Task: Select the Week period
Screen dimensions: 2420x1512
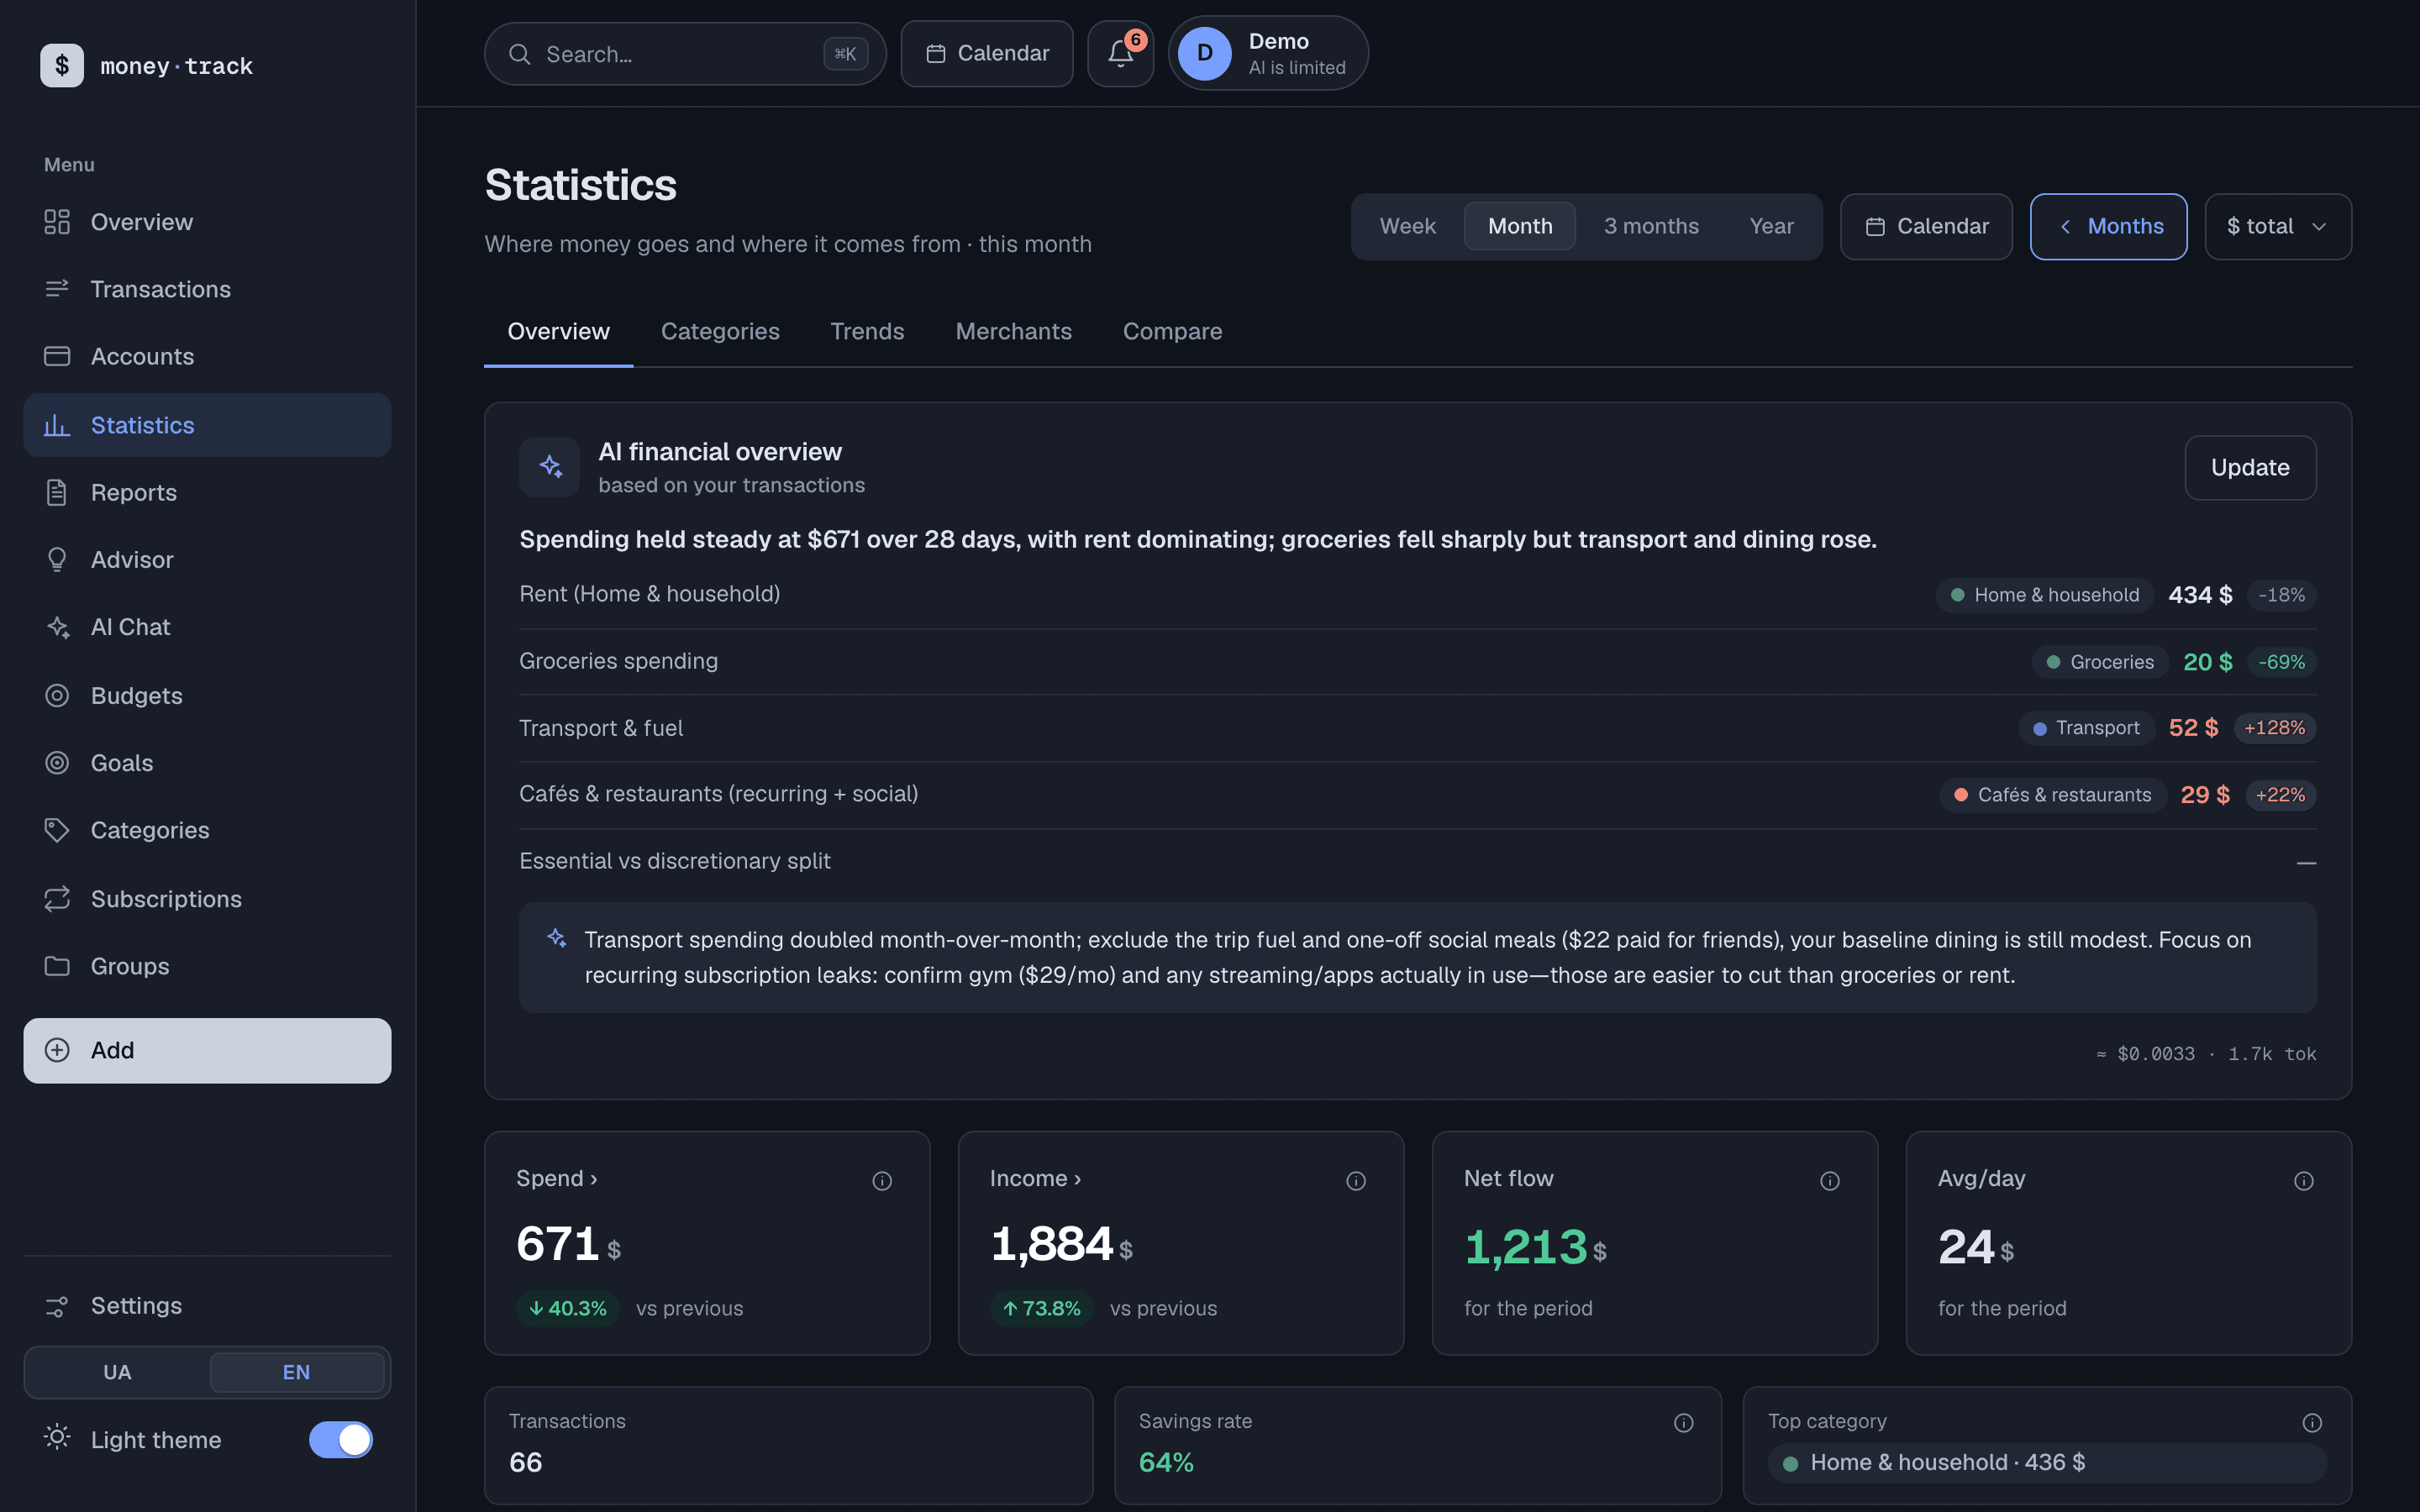Action: (x=1407, y=226)
